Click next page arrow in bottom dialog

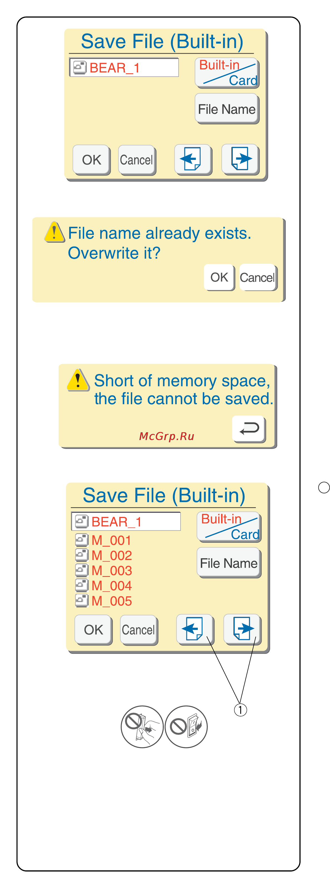click(x=242, y=629)
